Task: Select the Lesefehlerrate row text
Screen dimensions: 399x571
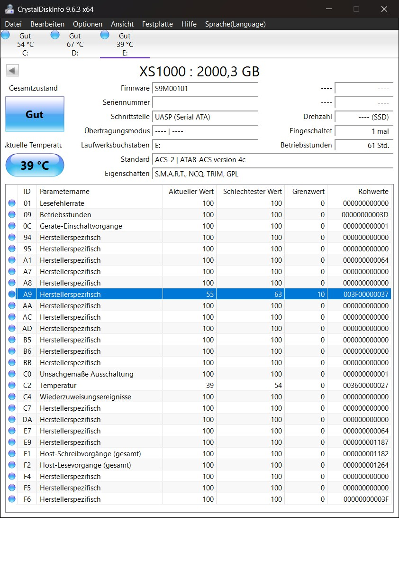Action: 62,203
